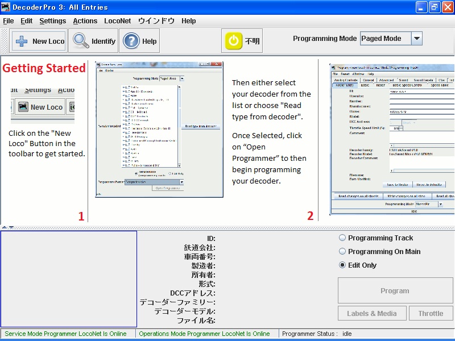This screenshot has width=455, height=341.
Task: Toggle the yellow power button
Action: click(x=234, y=41)
